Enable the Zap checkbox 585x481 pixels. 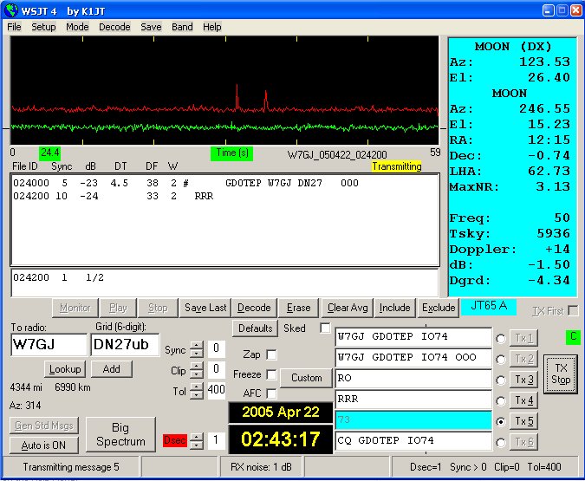pos(272,354)
